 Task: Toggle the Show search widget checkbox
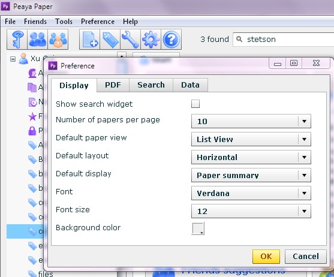(x=195, y=104)
